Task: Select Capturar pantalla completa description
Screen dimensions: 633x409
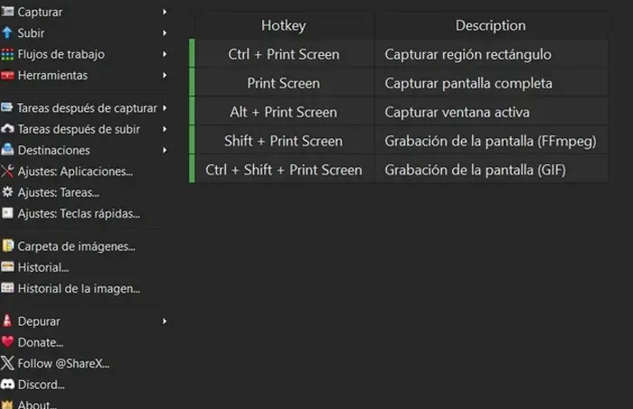Action: click(491, 83)
